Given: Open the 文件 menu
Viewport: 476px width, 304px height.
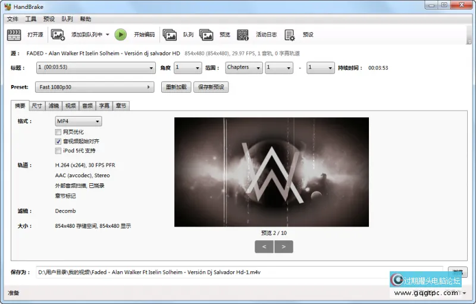Looking at the screenshot, I should pos(12,19).
